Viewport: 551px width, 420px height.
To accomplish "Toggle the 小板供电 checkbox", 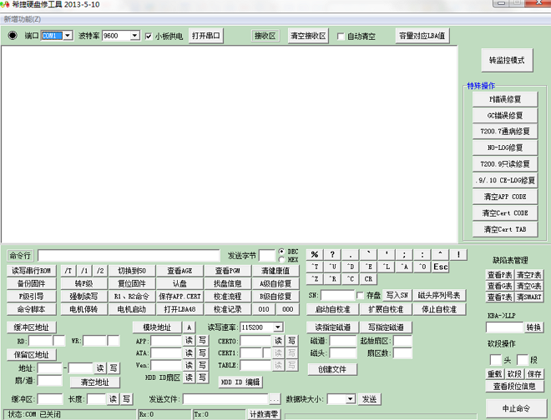I will 149,36.
